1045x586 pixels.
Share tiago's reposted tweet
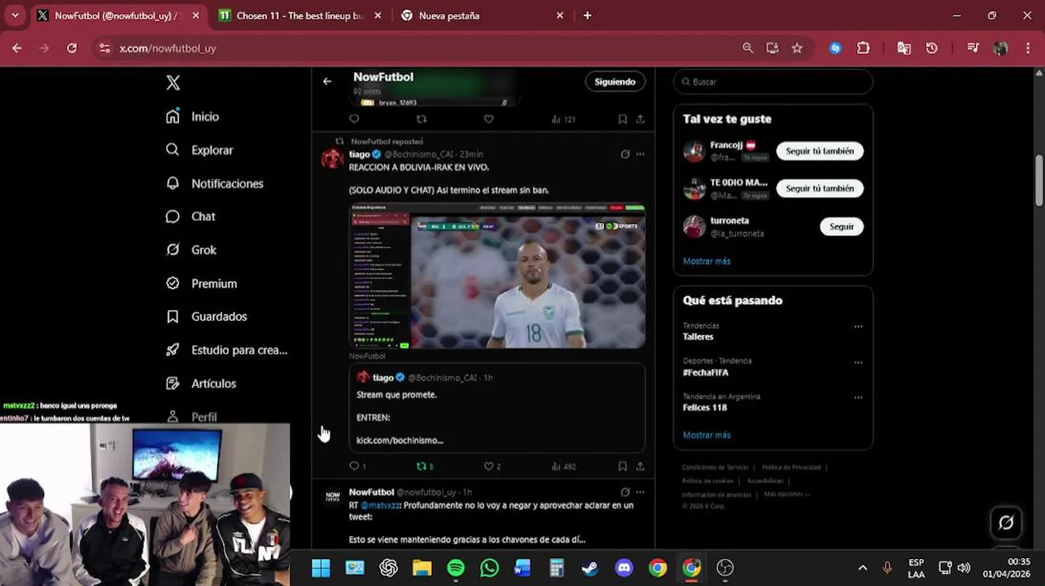pyautogui.click(x=641, y=466)
